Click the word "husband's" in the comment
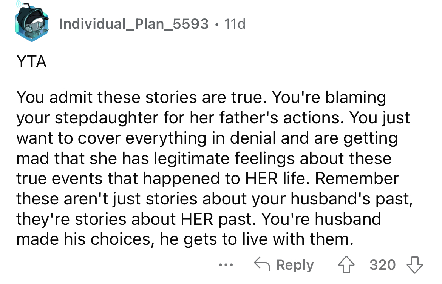The height and width of the screenshot is (284, 442). pyautogui.click(x=319, y=199)
